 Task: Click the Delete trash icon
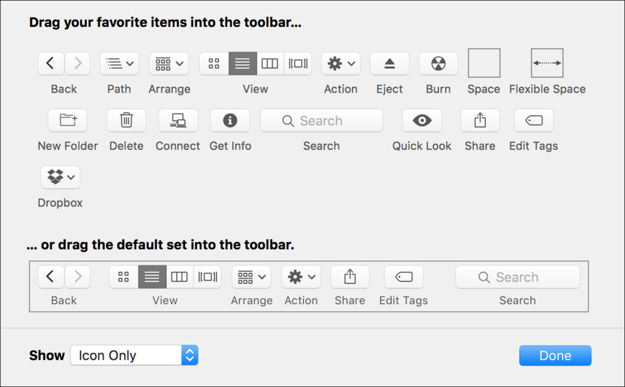(x=126, y=120)
